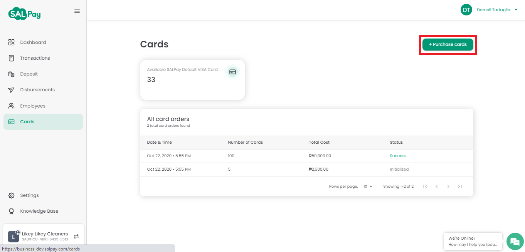Image resolution: width=525 pixels, height=252 pixels.
Task: Collapse sidebar with hamburger menu icon
Action: pyautogui.click(x=77, y=11)
